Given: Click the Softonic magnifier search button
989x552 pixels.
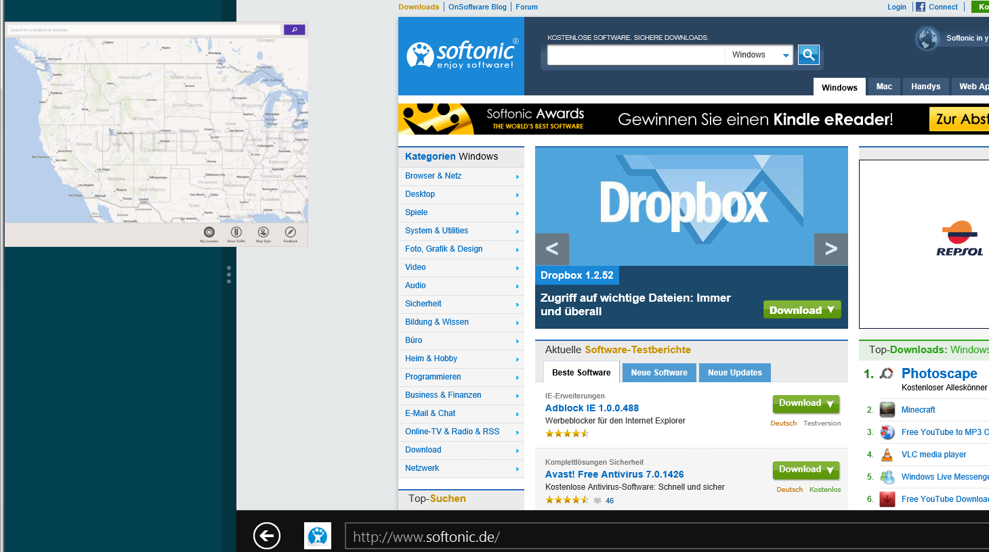Looking at the screenshot, I should pos(808,55).
